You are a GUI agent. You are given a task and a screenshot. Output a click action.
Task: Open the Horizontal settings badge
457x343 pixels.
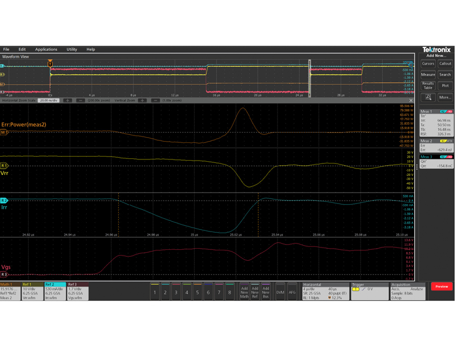point(324,291)
